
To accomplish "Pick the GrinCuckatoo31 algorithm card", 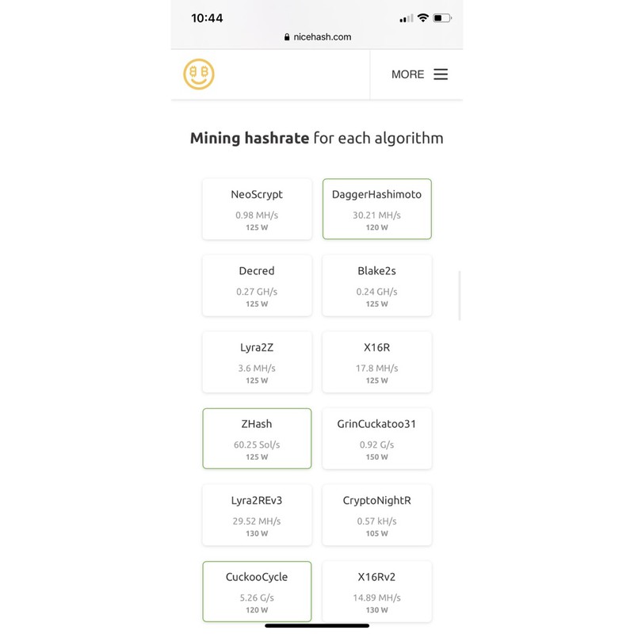I will coord(376,438).
